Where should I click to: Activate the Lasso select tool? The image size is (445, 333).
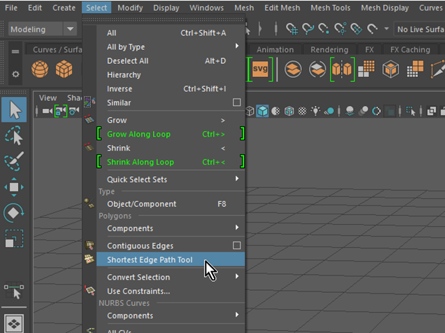point(14,135)
